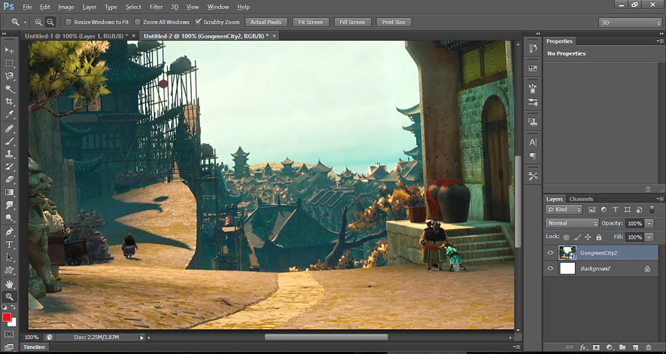666x354 pixels.
Task: Select the Healing Brush tool
Action: click(x=9, y=128)
